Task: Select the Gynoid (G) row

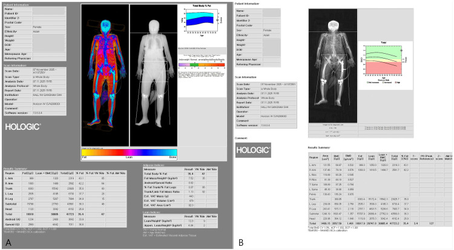Action: point(65,225)
